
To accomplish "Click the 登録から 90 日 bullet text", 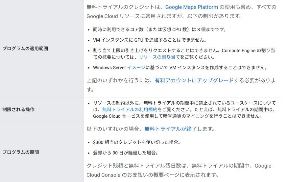I will [x=126, y=153].
